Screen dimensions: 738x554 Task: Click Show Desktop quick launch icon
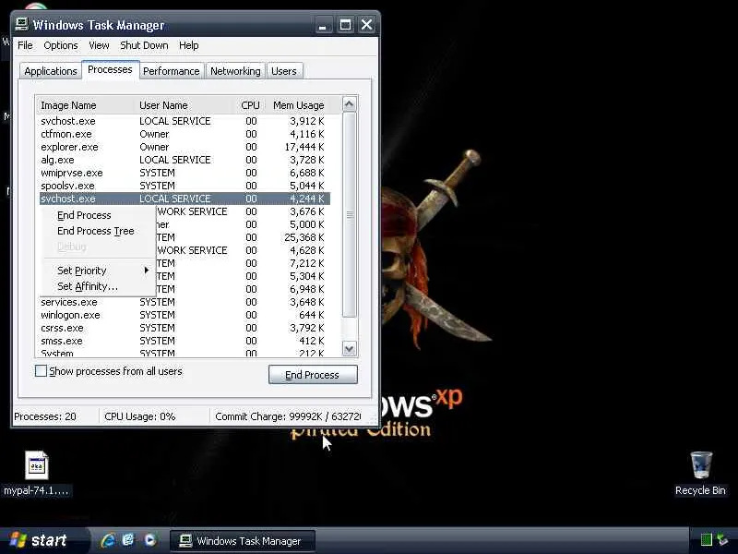(x=128, y=540)
